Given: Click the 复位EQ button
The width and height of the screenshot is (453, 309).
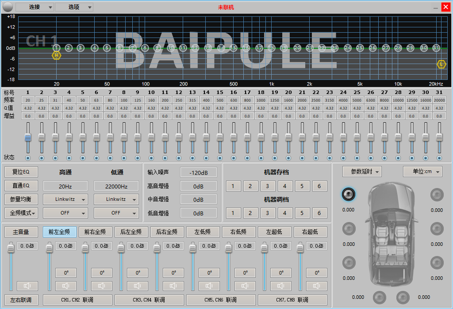Looking at the screenshot, I should [21, 172].
